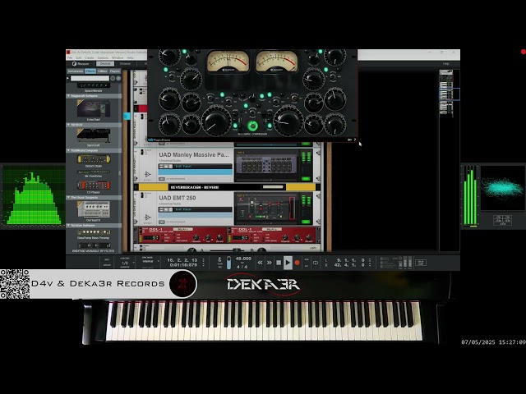Toggle the metronome Click icon
Screen dimensions: 526x394
220,259
